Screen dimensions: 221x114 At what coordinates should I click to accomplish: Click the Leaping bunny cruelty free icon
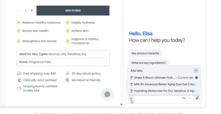tap(19, 88)
